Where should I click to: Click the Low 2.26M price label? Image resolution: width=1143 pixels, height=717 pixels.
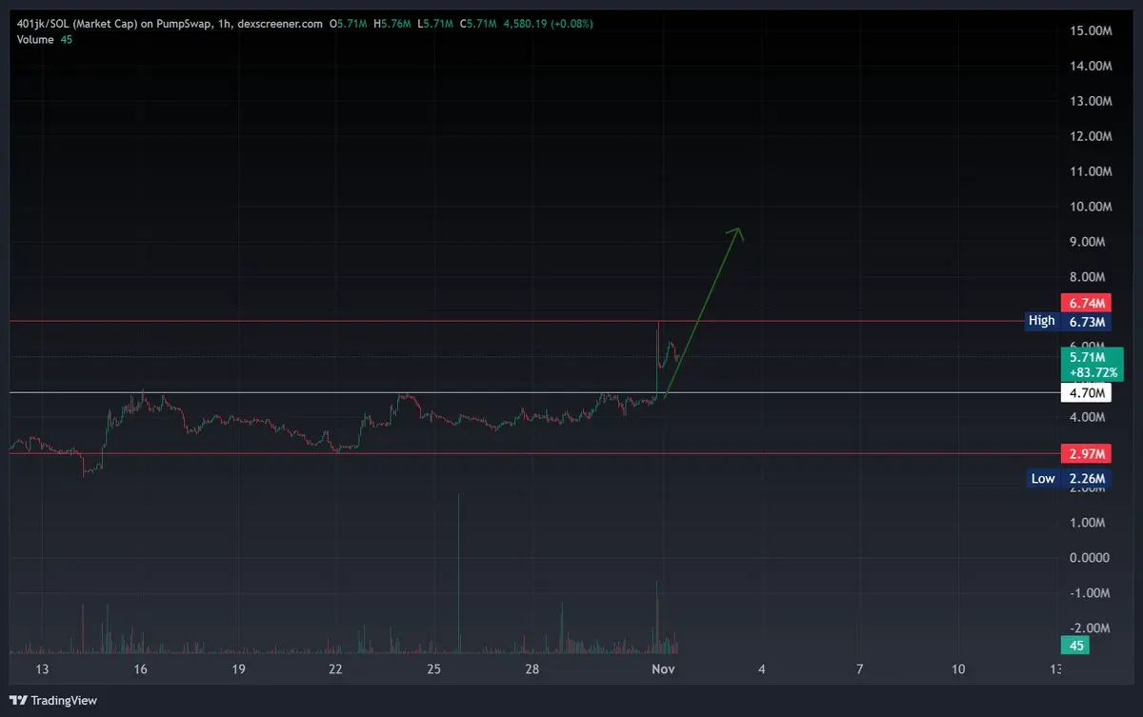(1069, 478)
